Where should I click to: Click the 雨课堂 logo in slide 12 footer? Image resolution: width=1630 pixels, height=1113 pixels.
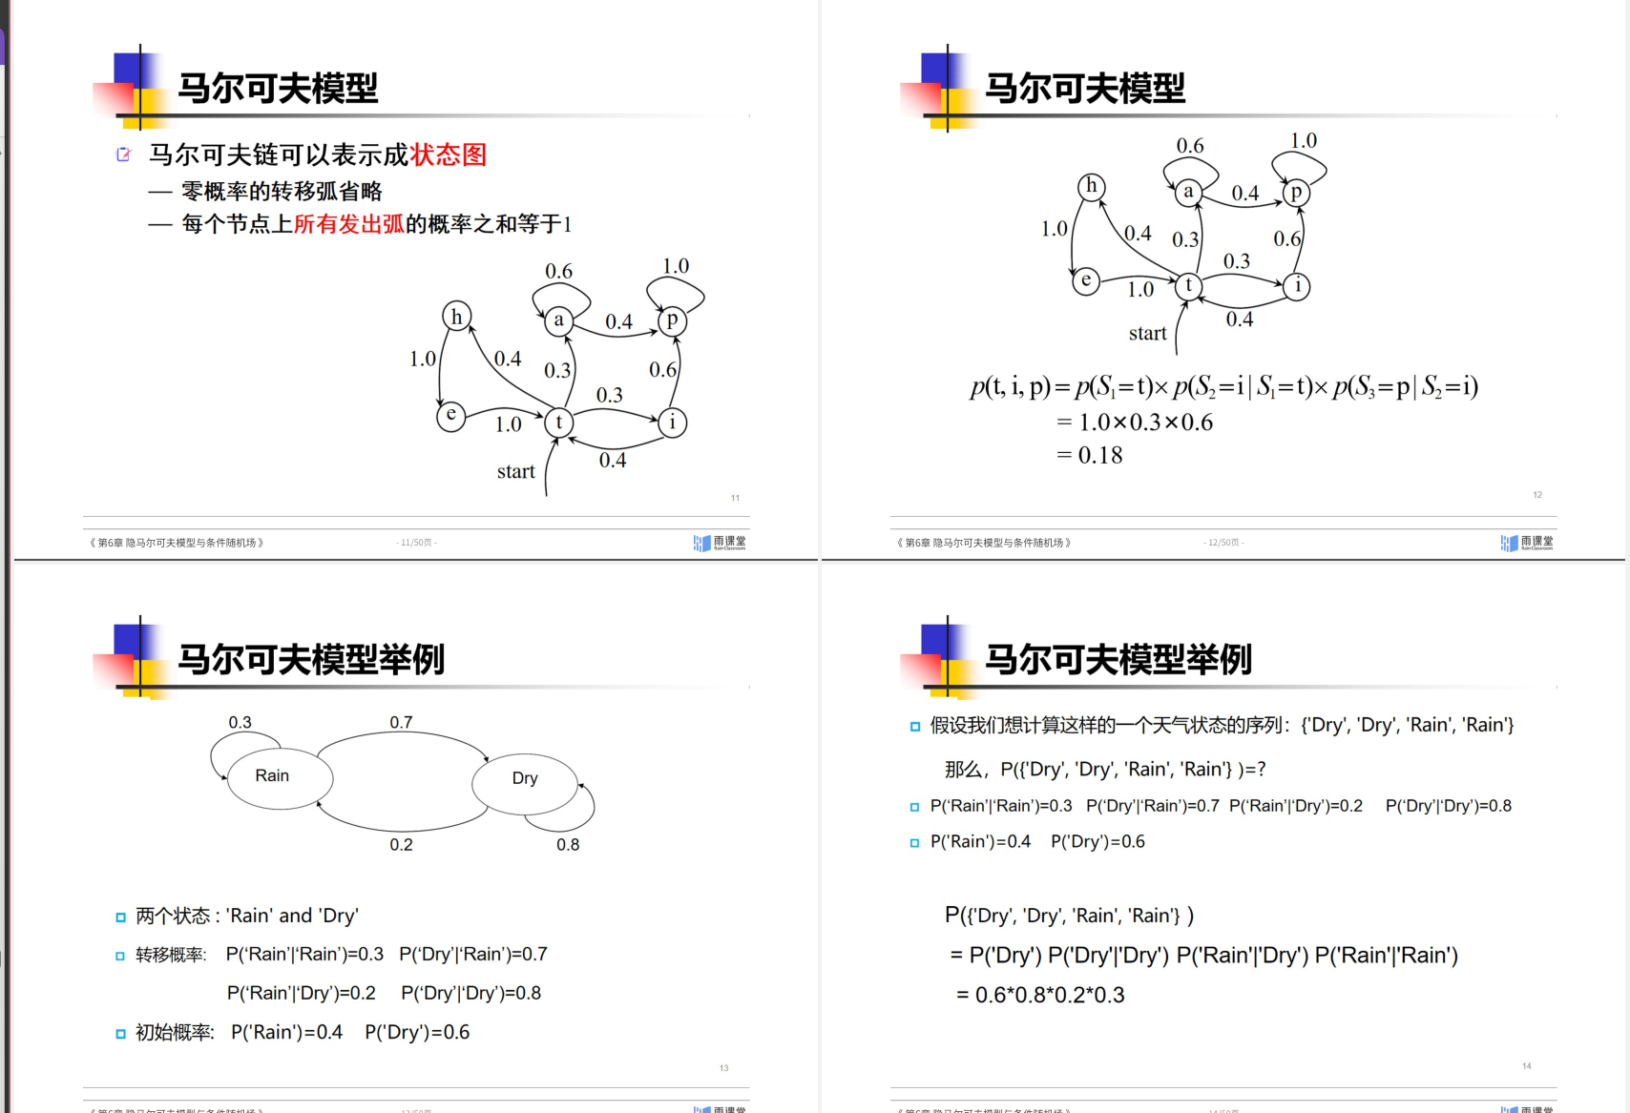click(x=1527, y=543)
